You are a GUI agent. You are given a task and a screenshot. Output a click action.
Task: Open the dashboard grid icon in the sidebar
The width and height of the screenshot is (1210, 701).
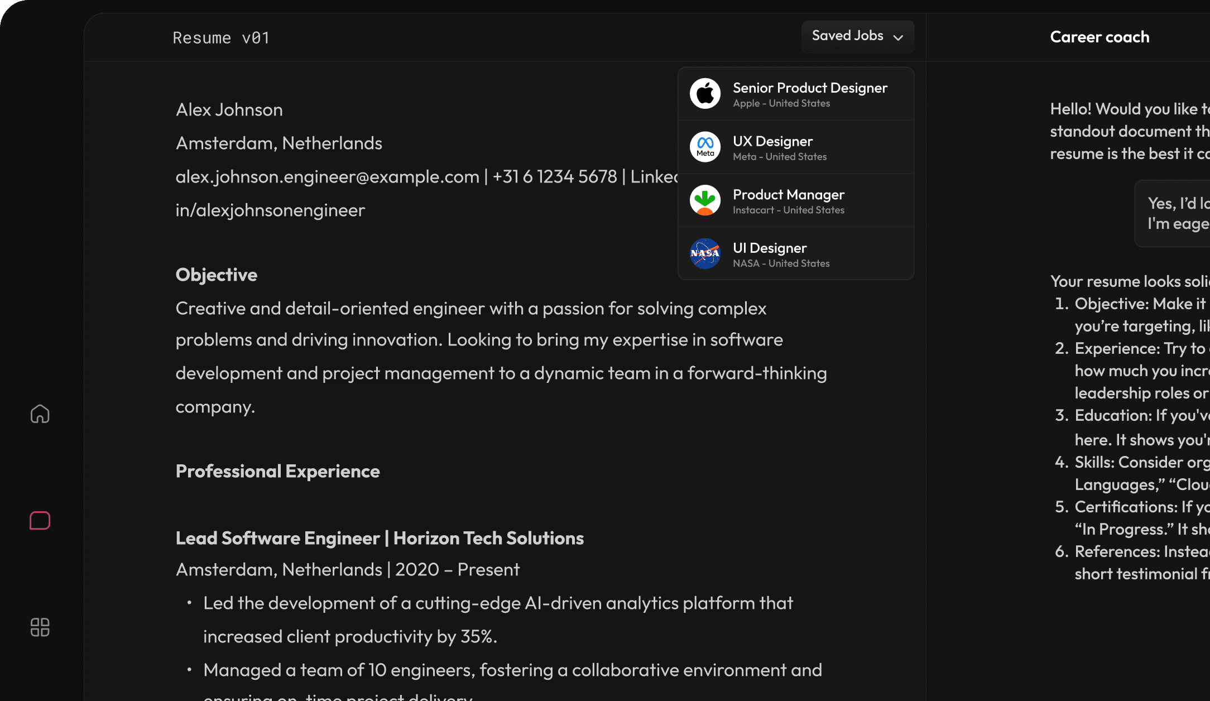(40, 627)
